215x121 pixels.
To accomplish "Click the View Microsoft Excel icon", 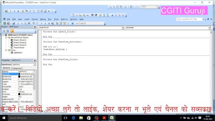I will (4, 23).
